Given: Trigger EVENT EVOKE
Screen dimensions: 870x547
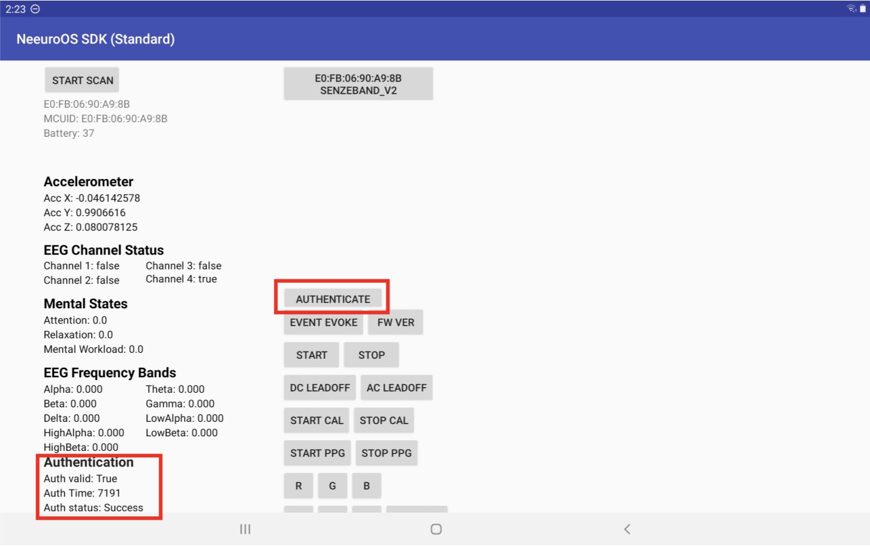Looking at the screenshot, I should (x=323, y=323).
